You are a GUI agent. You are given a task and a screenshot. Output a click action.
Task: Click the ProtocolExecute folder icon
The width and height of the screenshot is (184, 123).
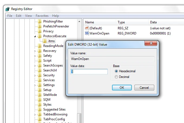[x=40, y=36]
